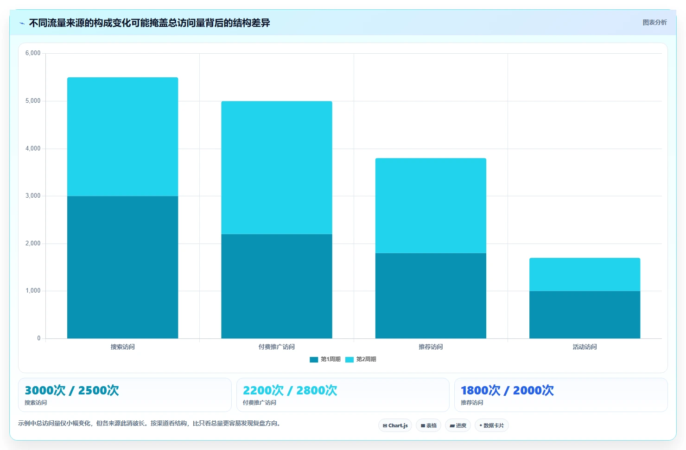Click the 1800次 / 2000次 data card value
The height and width of the screenshot is (450, 686).
[x=507, y=390]
